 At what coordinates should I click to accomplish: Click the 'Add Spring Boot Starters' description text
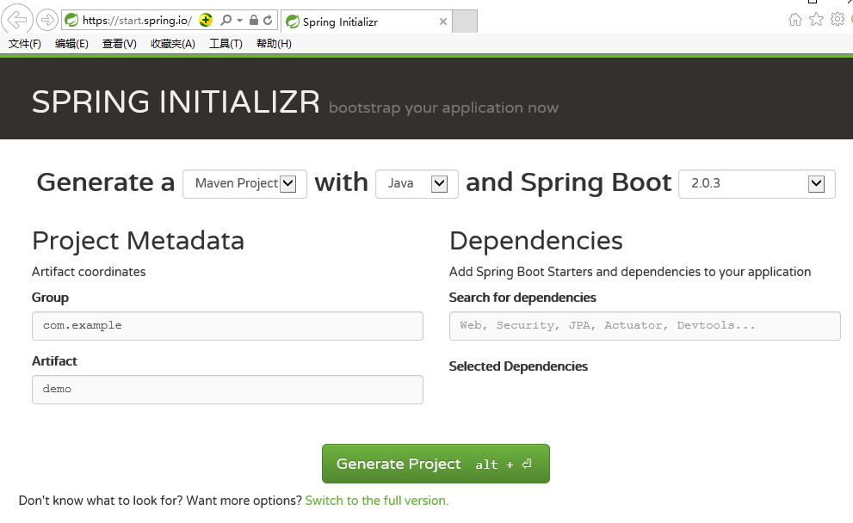point(630,272)
